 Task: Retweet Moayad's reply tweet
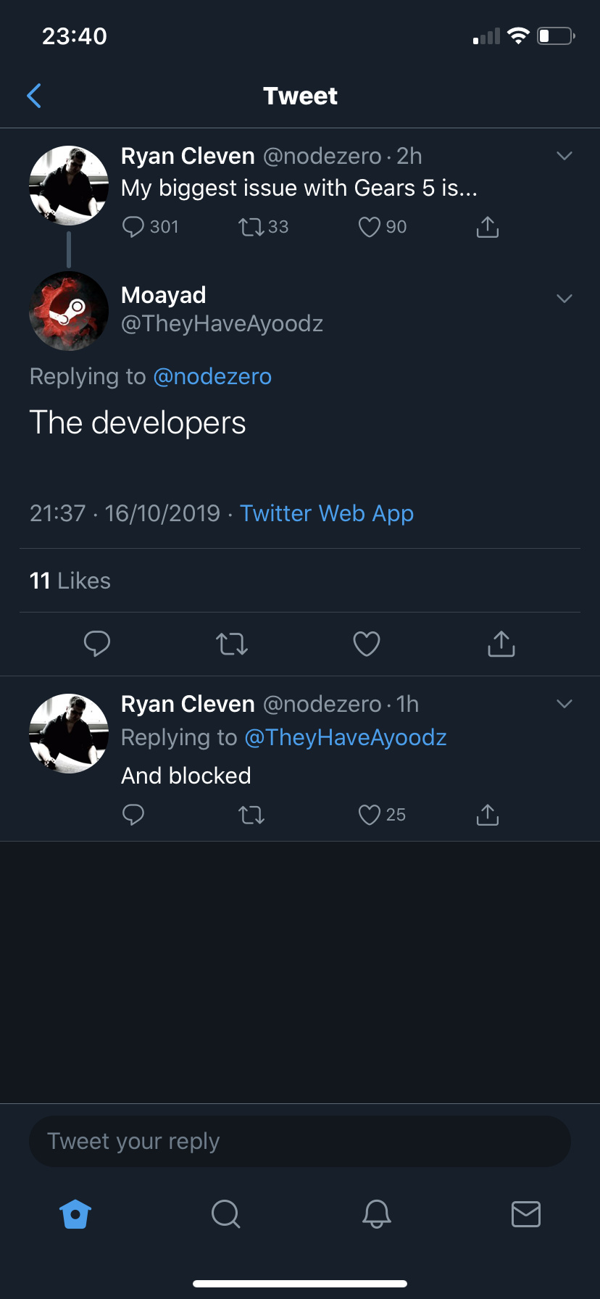[x=232, y=644]
